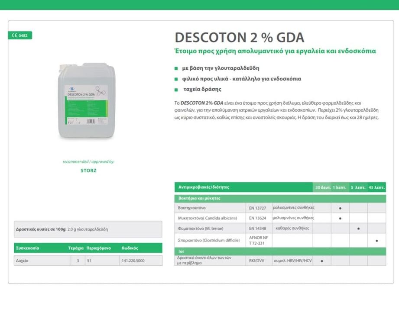399x322 pixels.
Task: Click bullet 'με βάση την γλουταραλδεΰδη'
Action: pos(221,68)
